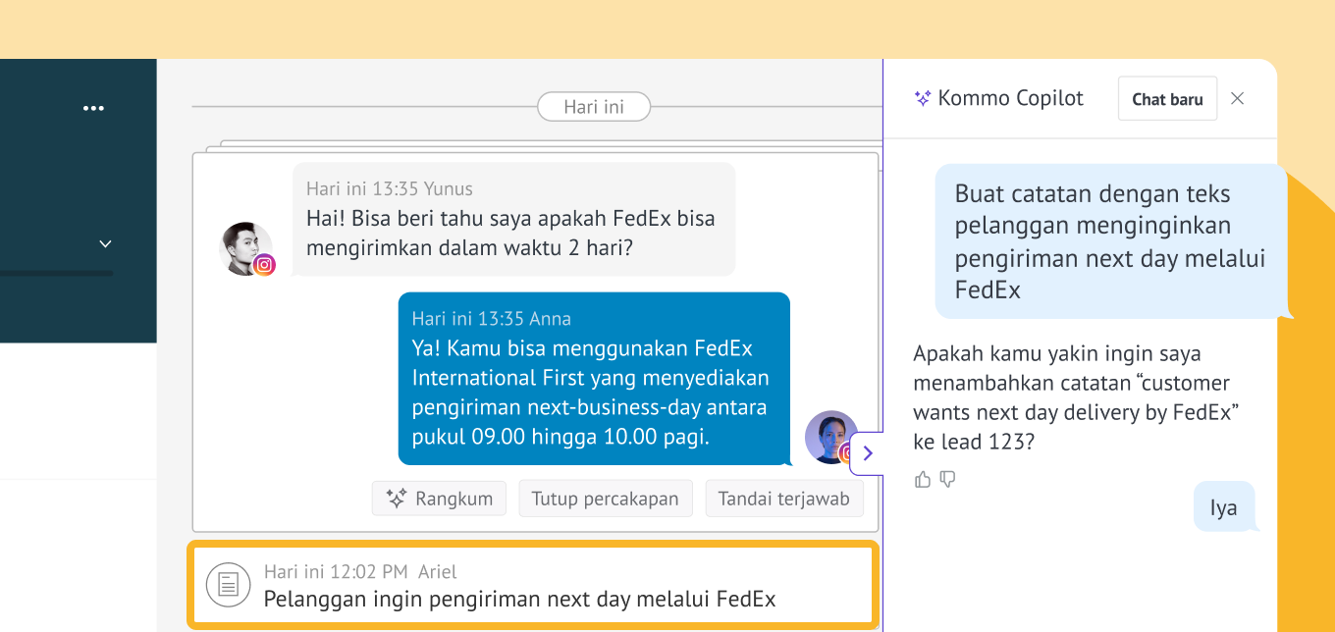Click the progress bar in the dark sidebar

[56, 273]
